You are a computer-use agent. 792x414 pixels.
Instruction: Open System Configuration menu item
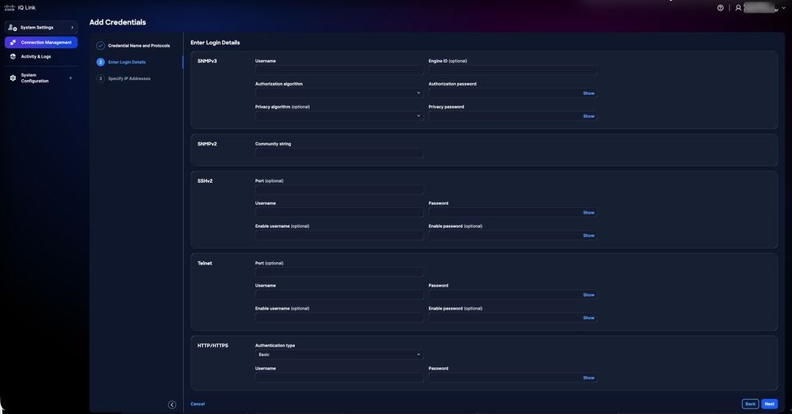coord(41,78)
